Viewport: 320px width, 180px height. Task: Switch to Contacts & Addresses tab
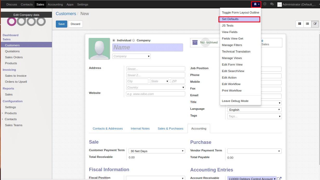point(108,128)
